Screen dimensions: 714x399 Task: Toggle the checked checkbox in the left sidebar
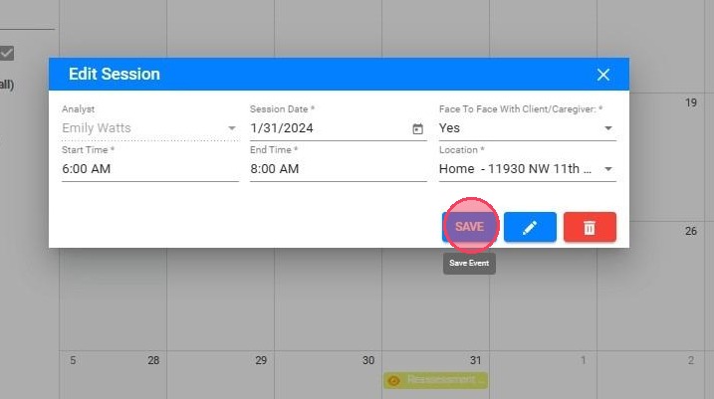(6, 53)
